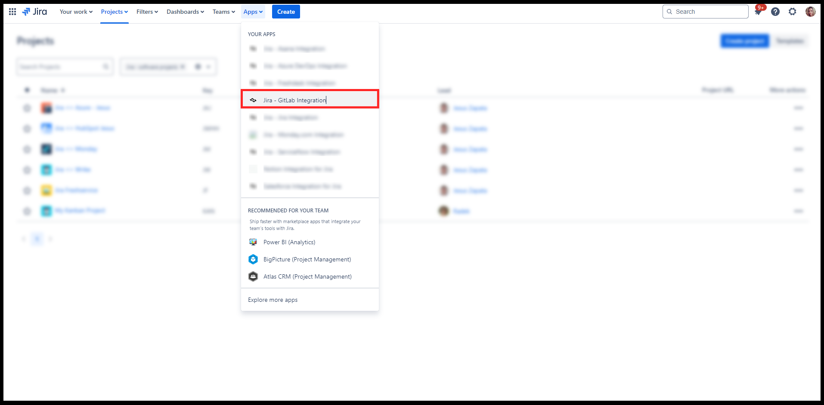This screenshot has height=405, width=824.
Task: Open the app switcher grid icon
Action: click(x=12, y=12)
